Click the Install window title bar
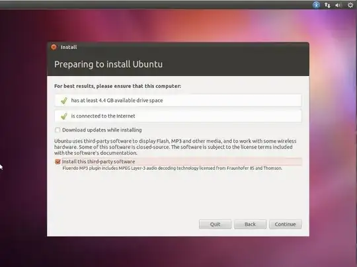 click(178, 47)
